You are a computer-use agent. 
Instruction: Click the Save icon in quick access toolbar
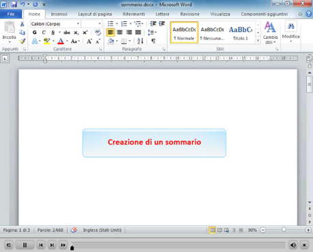[x=14, y=4]
